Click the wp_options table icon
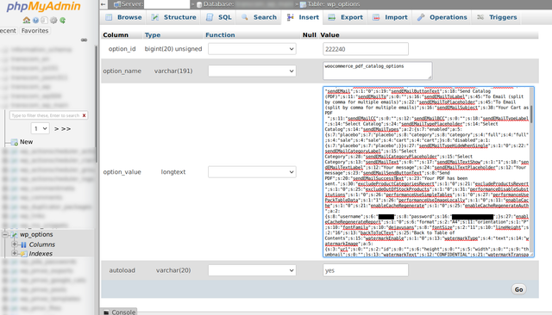This screenshot has height=315, width=552. pyautogui.click(x=14, y=235)
